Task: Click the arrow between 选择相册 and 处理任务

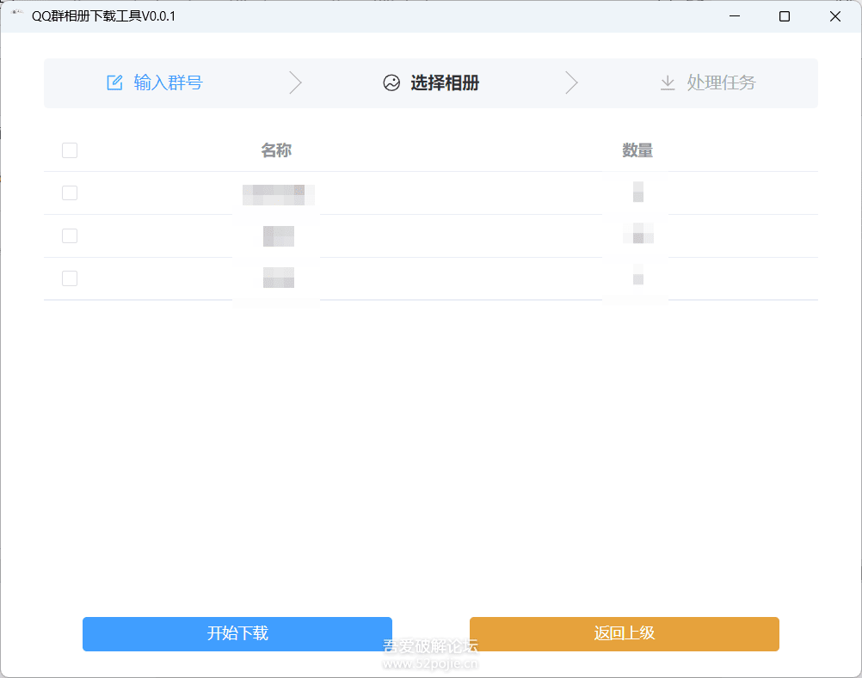Action: (x=571, y=82)
